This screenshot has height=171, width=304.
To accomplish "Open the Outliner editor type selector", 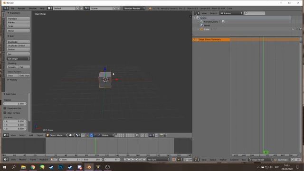I will point(197,13).
